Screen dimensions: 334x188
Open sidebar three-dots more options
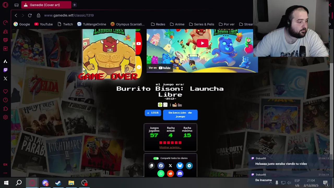[5, 173]
